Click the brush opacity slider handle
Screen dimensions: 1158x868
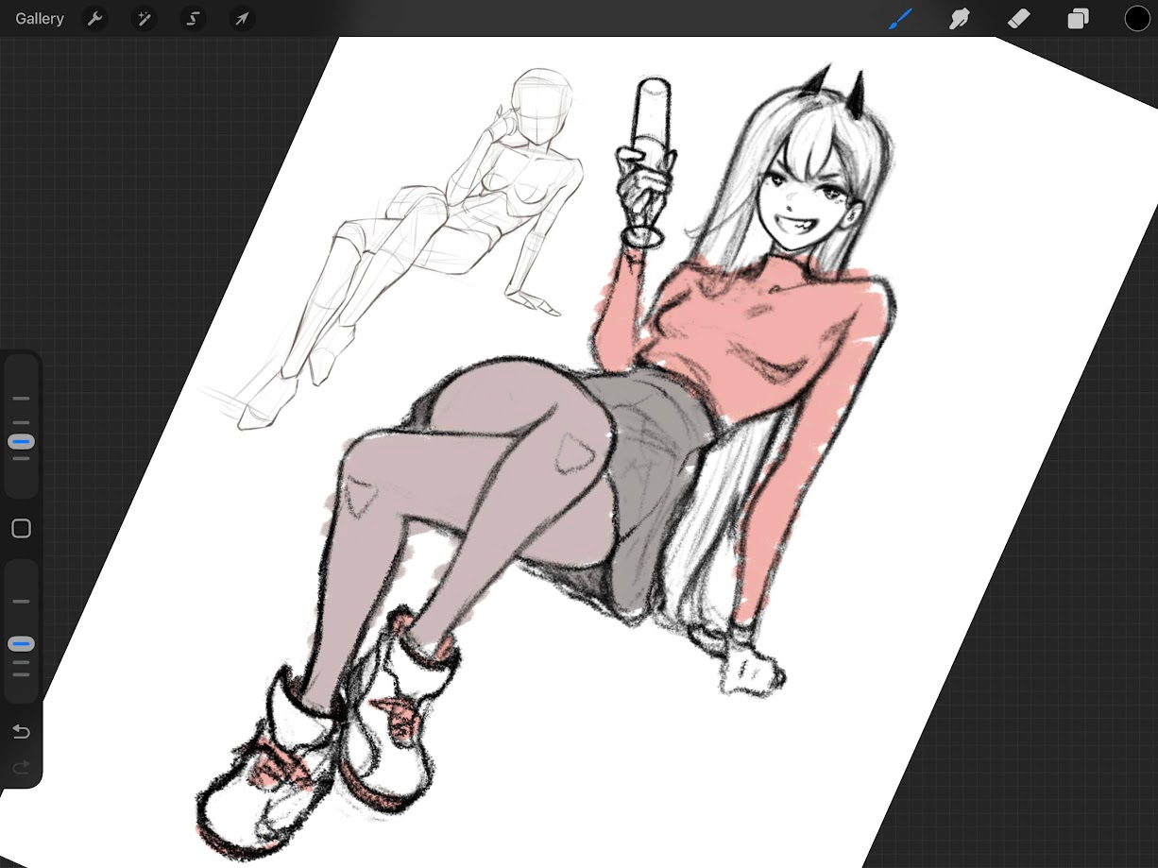(x=21, y=644)
